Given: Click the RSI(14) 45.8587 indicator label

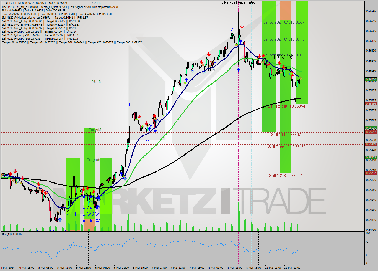Looking at the screenshot, I should point(12,234).
